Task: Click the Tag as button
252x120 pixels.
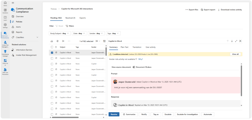Action: point(156,114)
